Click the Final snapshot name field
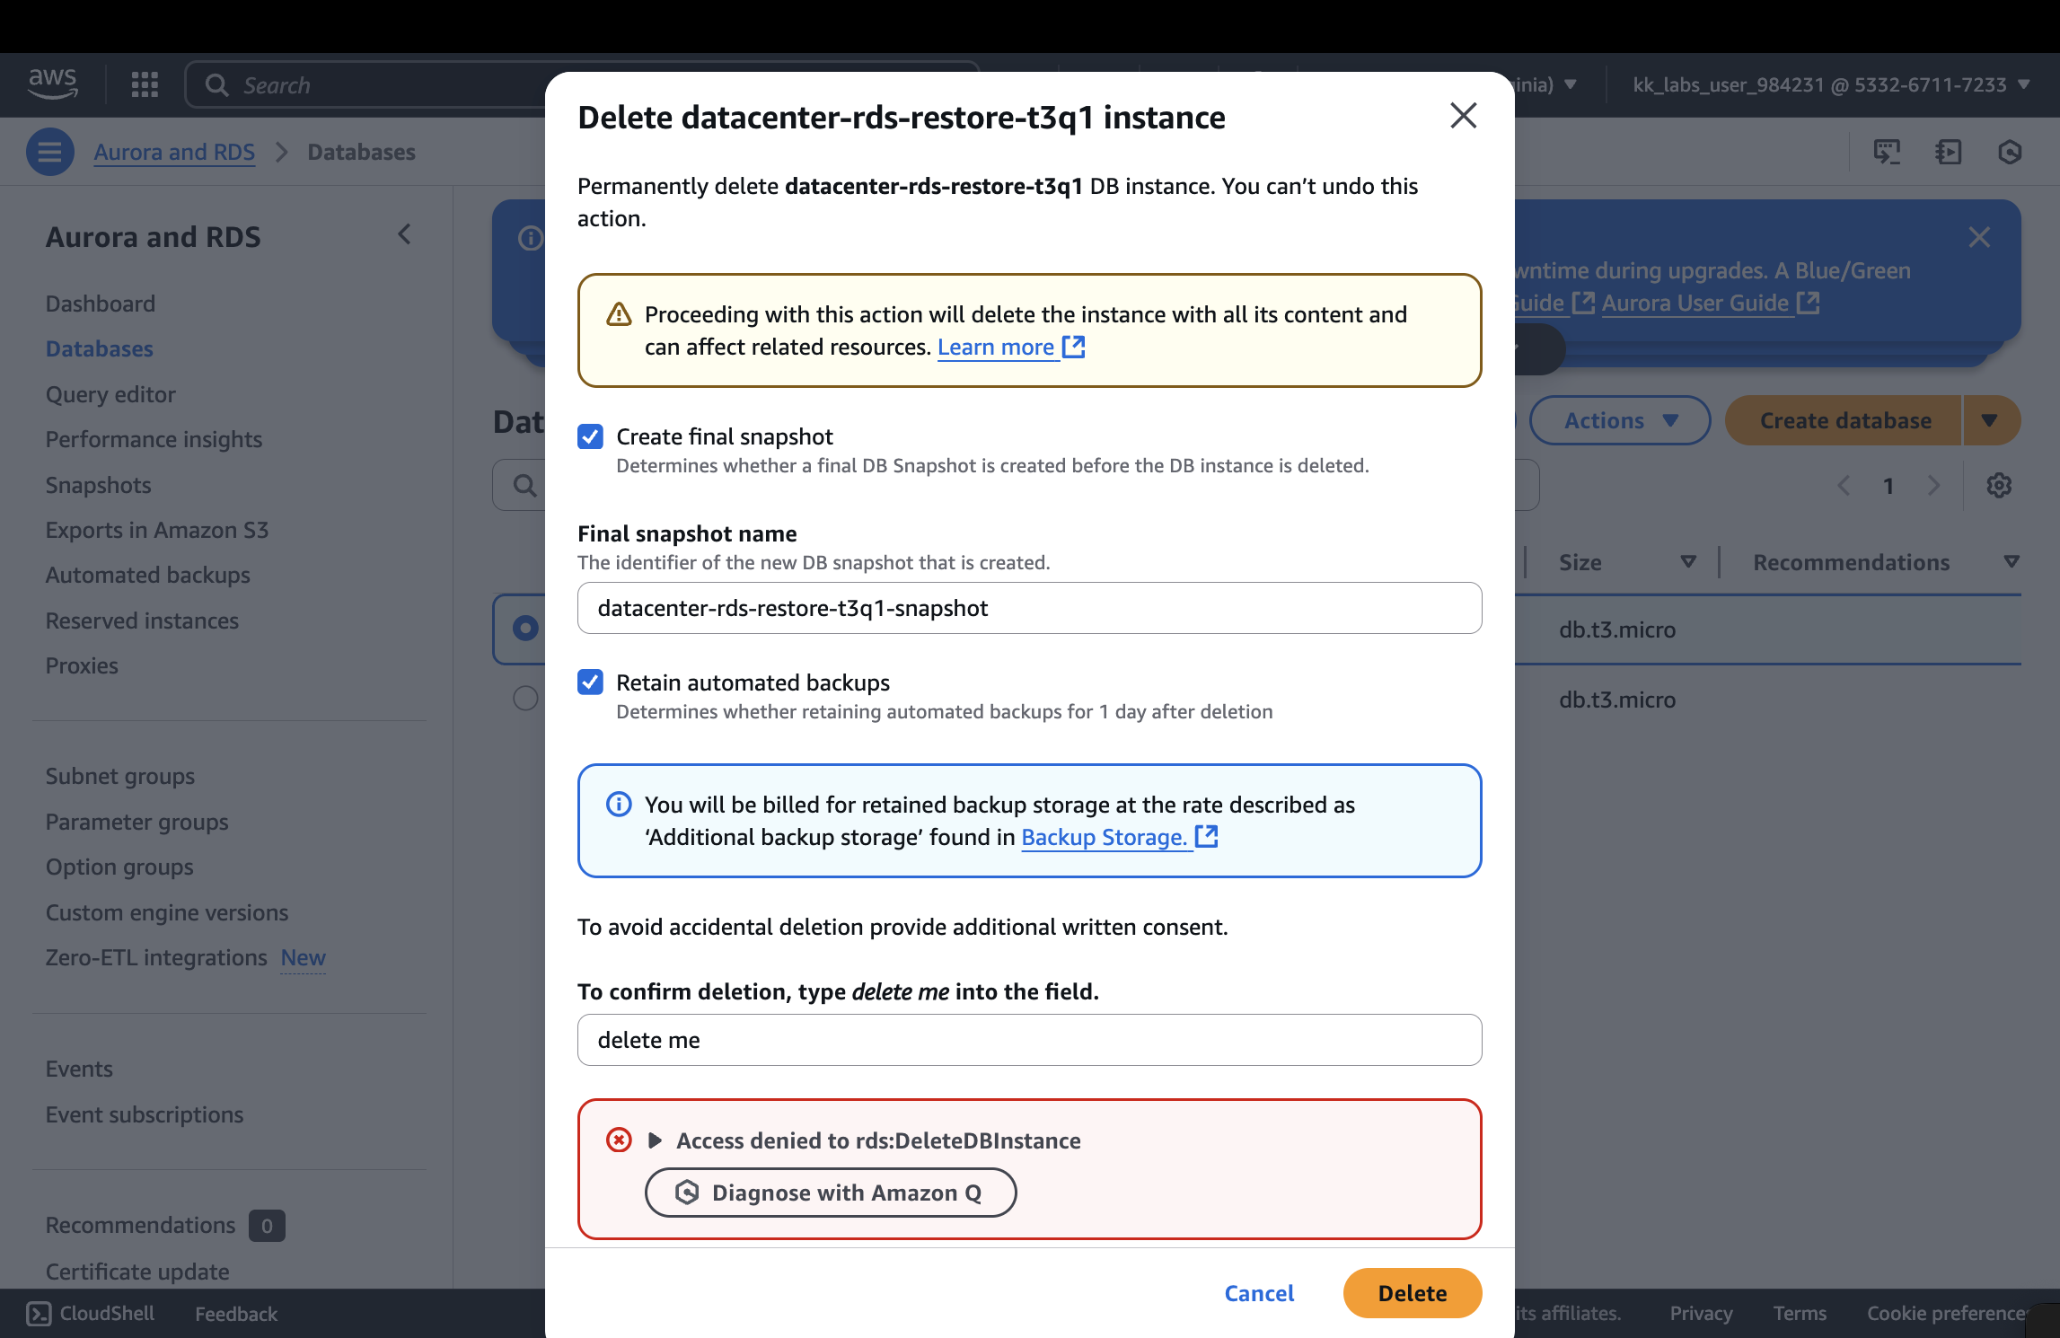 pyautogui.click(x=1029, y=608)
